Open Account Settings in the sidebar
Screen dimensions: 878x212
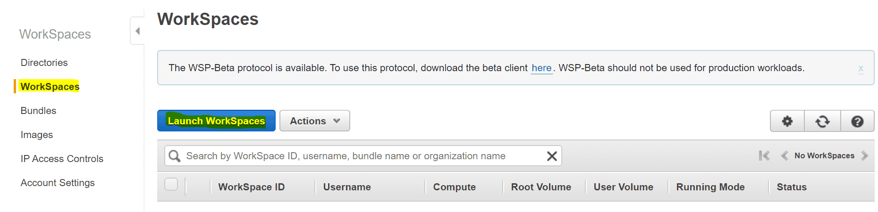click(58, 183)
